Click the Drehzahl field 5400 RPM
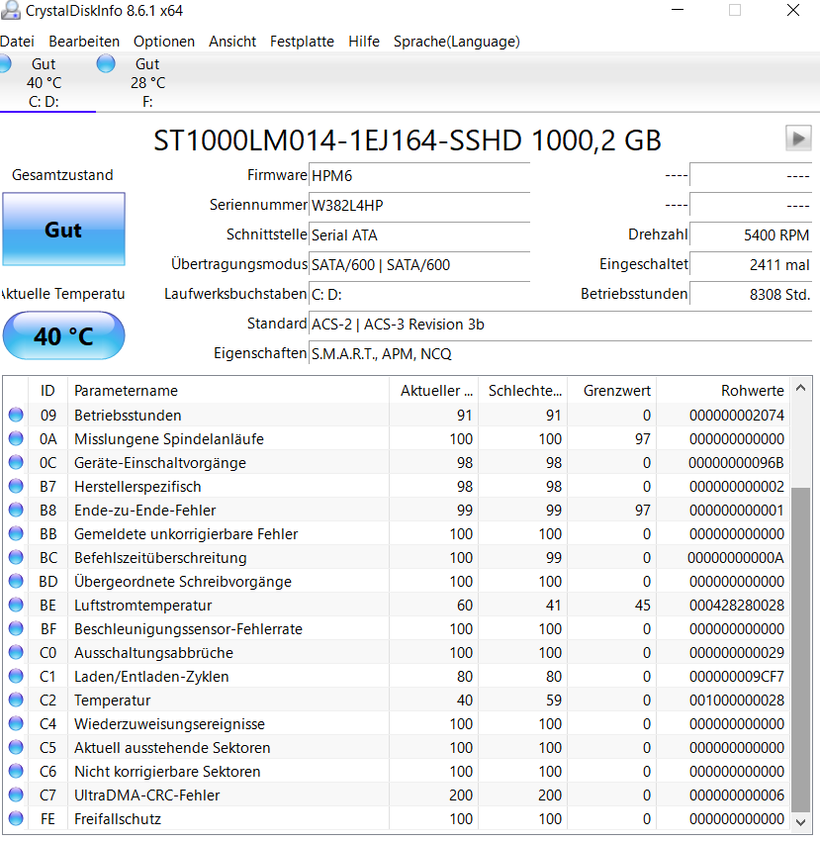This screenshot has width=820, height=842. pyautogui.click(x=751, y=235)
